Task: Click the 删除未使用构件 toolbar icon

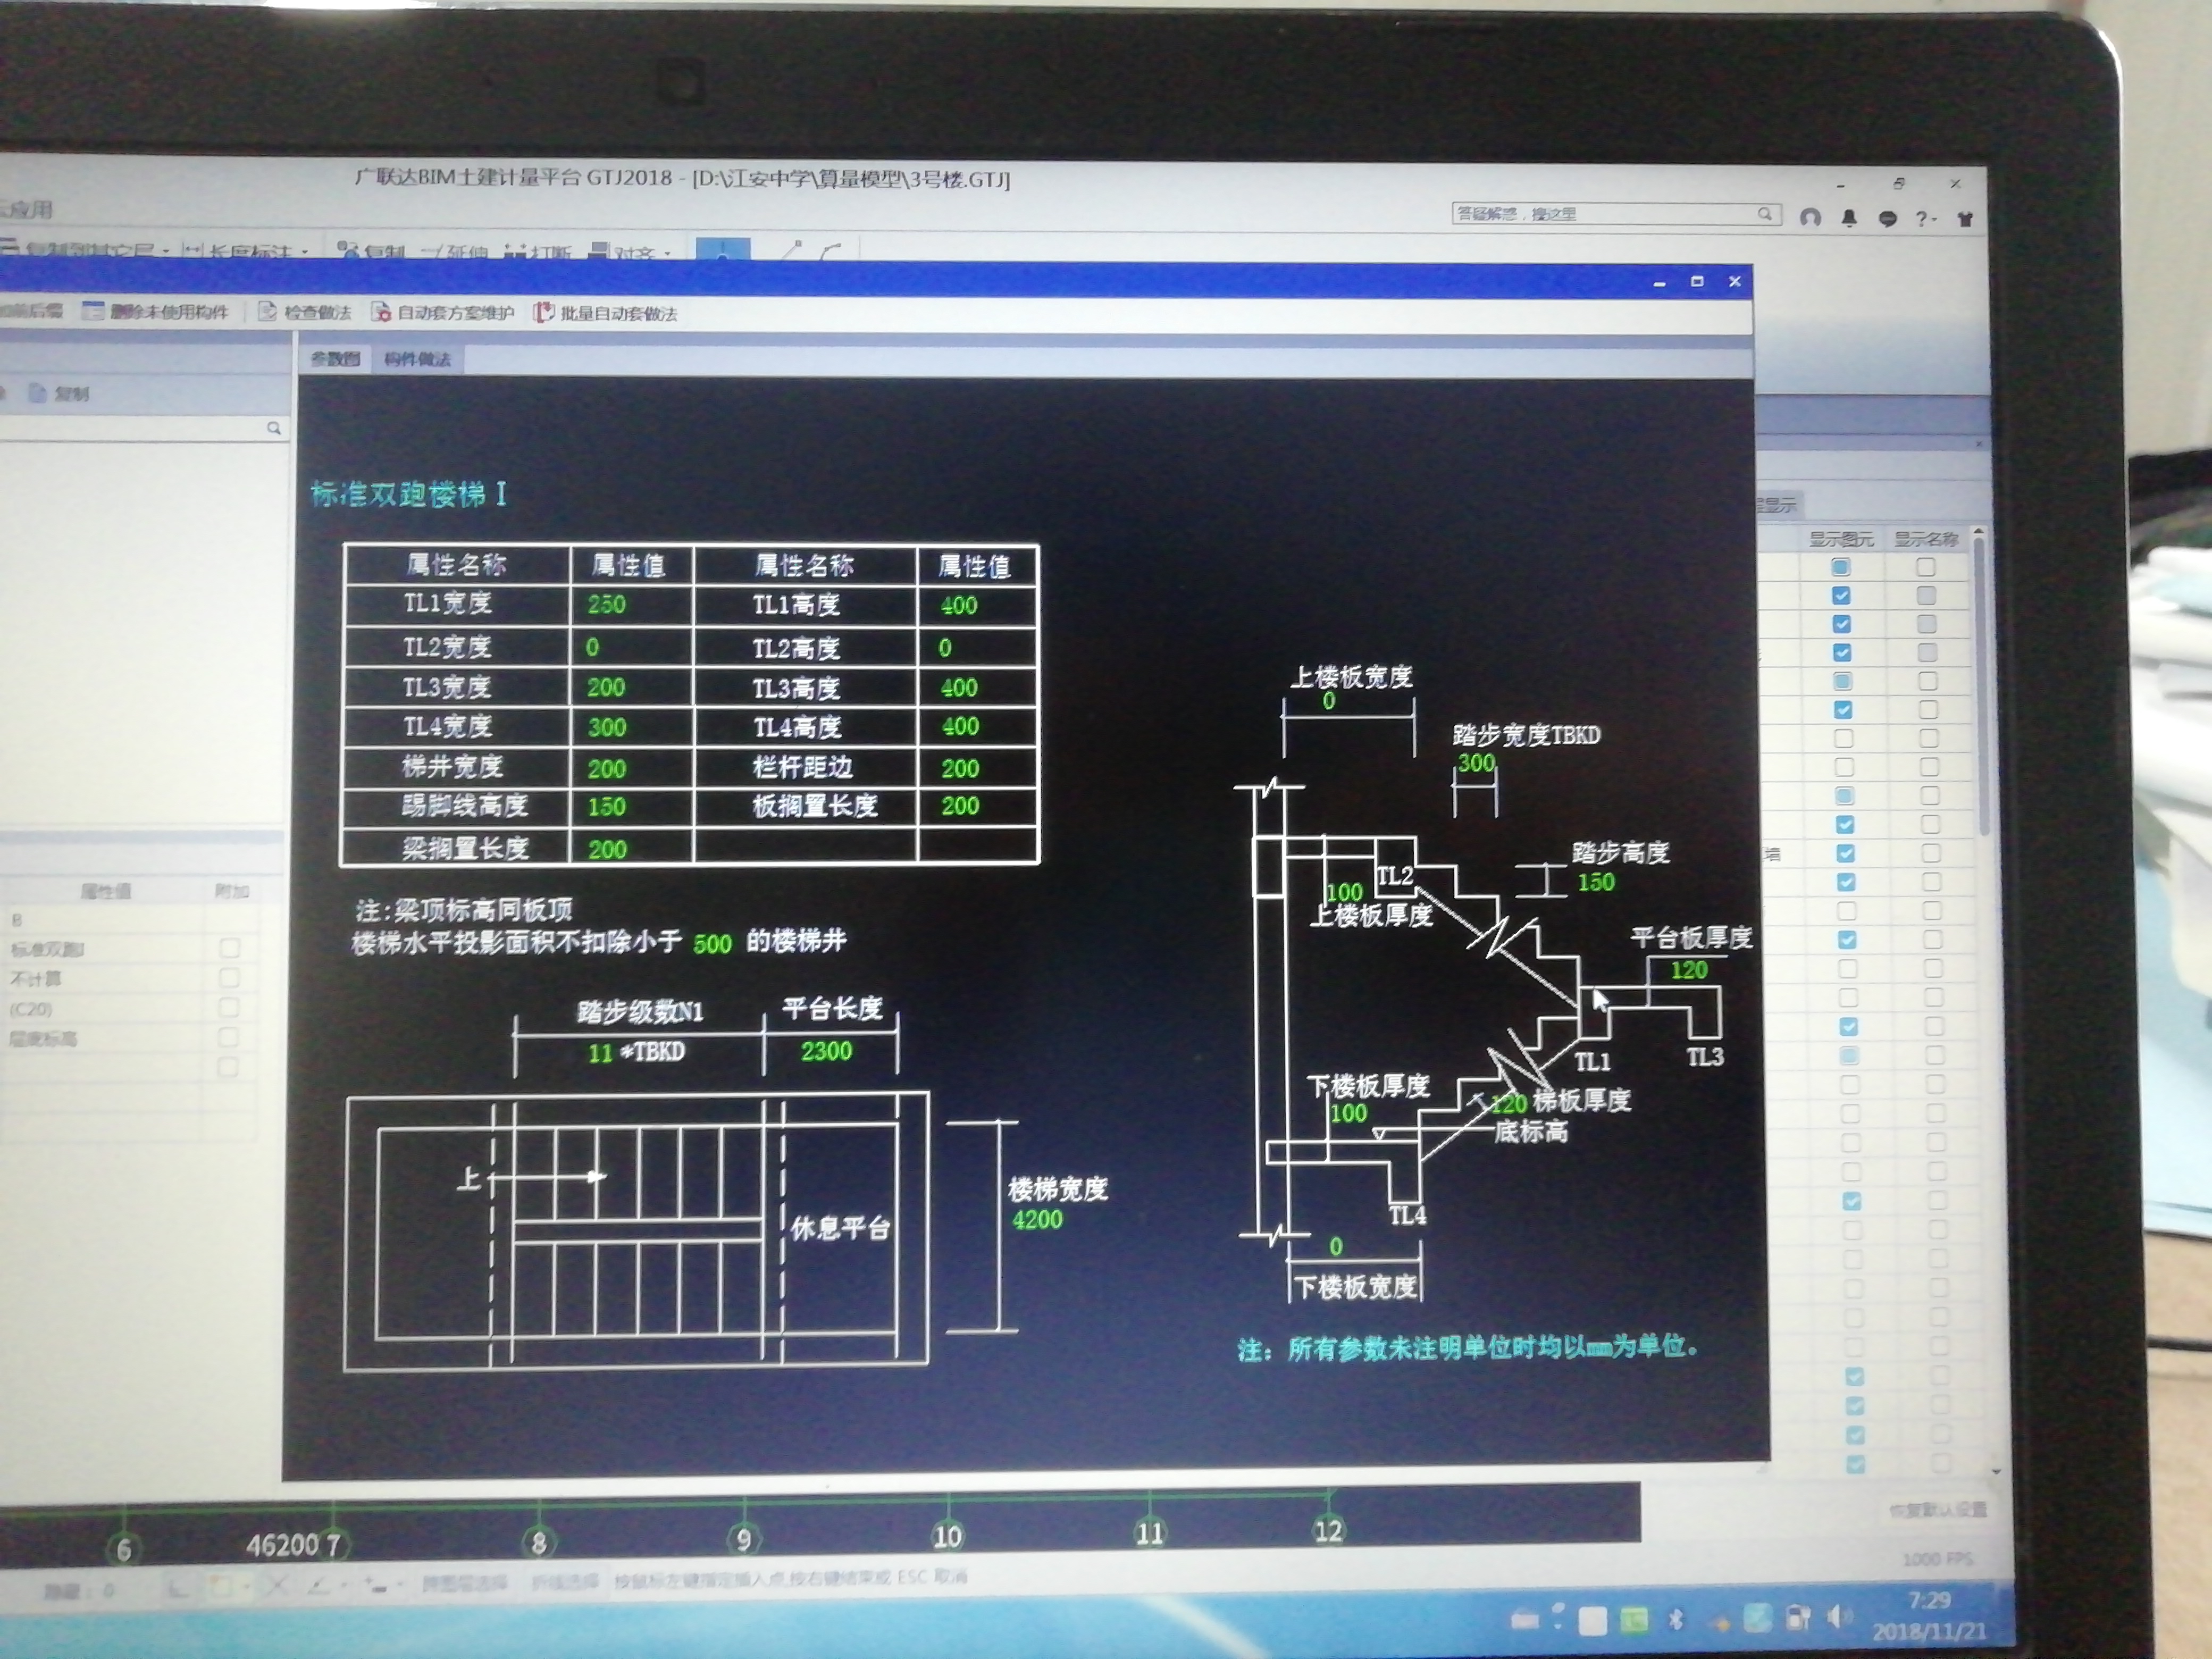Action: [x=94, y=311]
